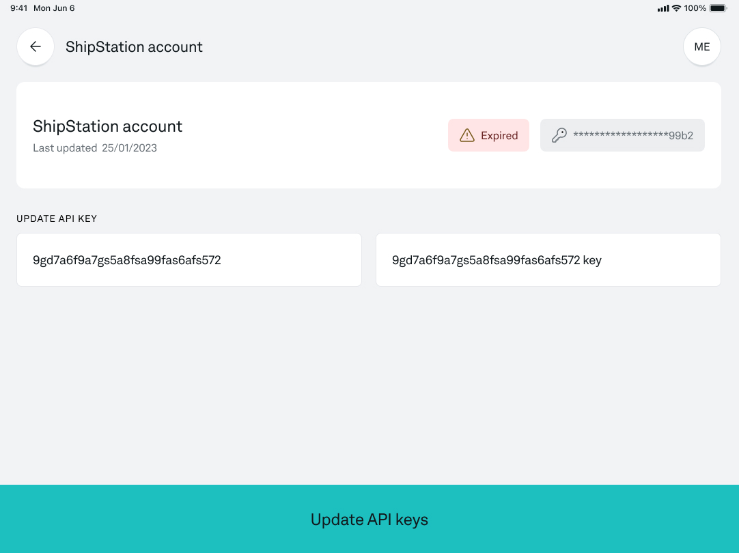This screenshot has width=739, height=553.
Task: Click the Last updated 25/01/2023 text
Action: coord(95,148)
